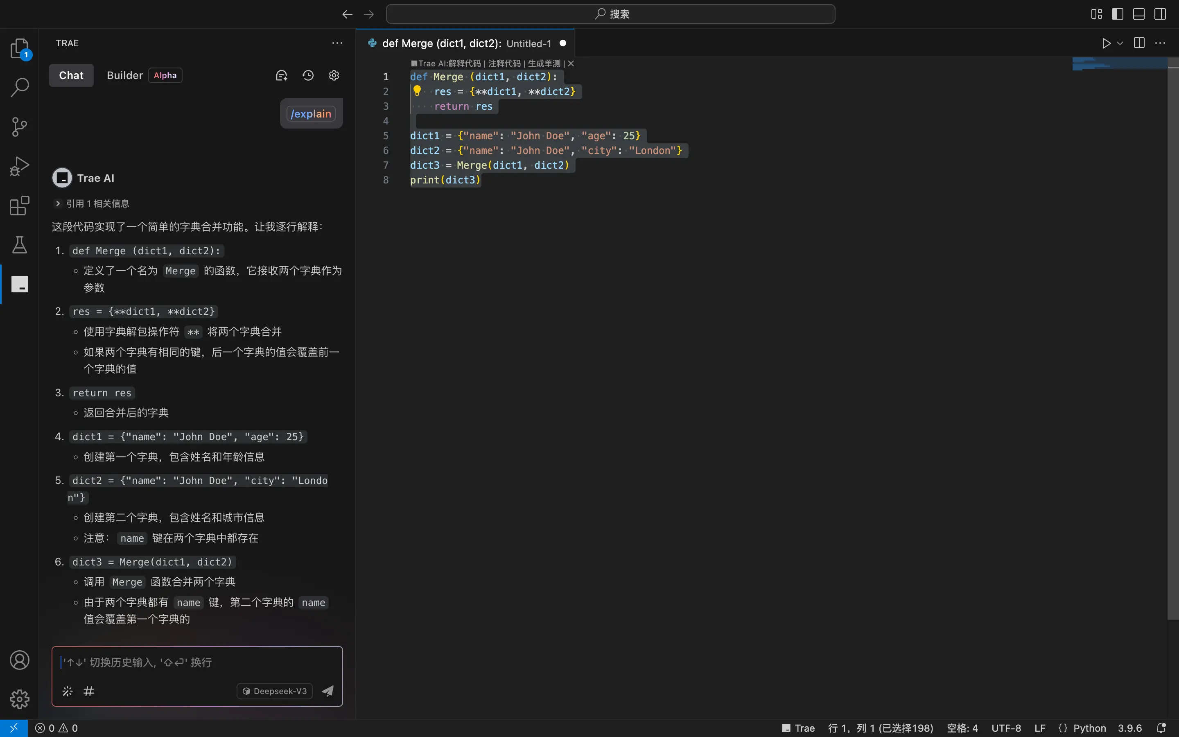The image size is (1179, 737).
Task: Open the run button dropdown arrow
Action: click(1120, 43)
